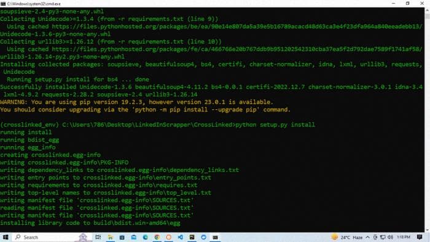Click the 'creating crosslinked.egg-info' line
This screenshot has height=242, width=430.
pyautogui.click(x=50, y=155)
